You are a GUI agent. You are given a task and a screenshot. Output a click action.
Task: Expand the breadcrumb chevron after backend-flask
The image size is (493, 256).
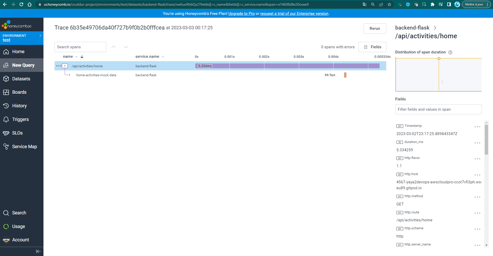(435, 28)
